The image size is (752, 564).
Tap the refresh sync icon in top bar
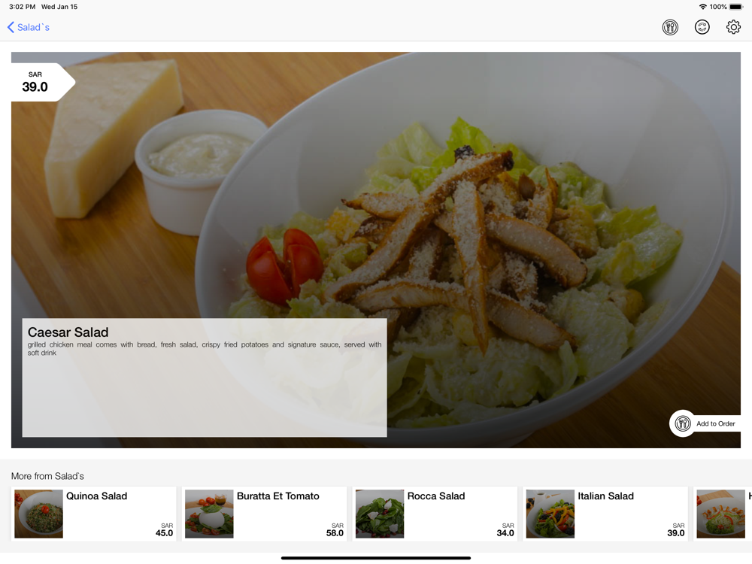702,27
